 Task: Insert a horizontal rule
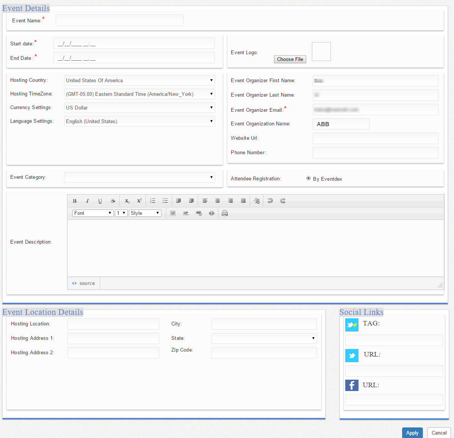click(186, 213)
